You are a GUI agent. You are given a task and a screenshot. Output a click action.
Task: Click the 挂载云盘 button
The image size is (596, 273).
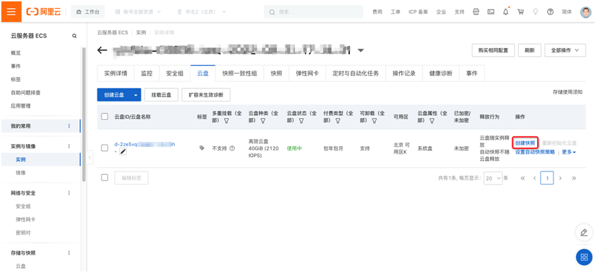(x=162, y=95)
